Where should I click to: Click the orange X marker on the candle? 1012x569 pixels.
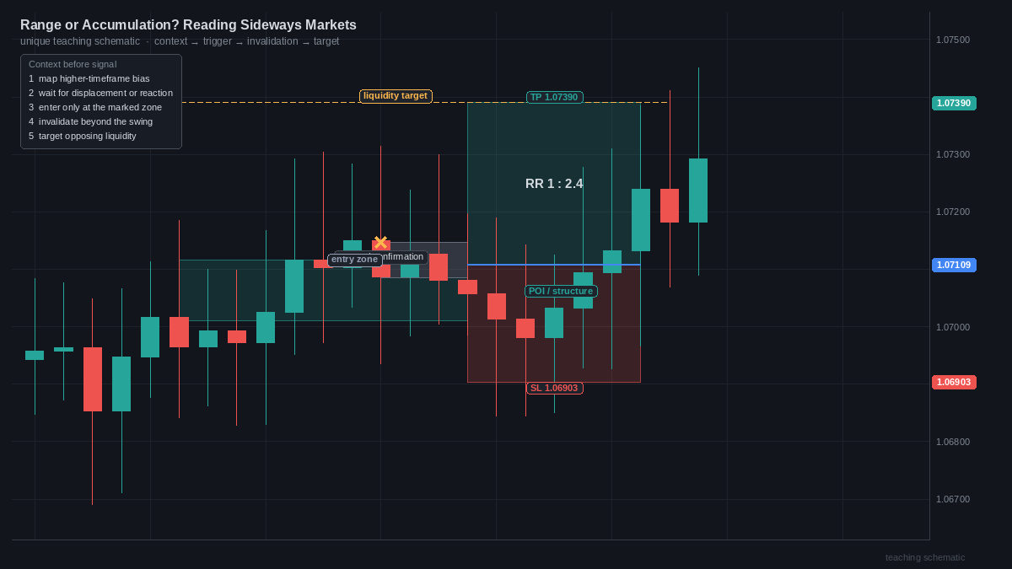(380, 243)
